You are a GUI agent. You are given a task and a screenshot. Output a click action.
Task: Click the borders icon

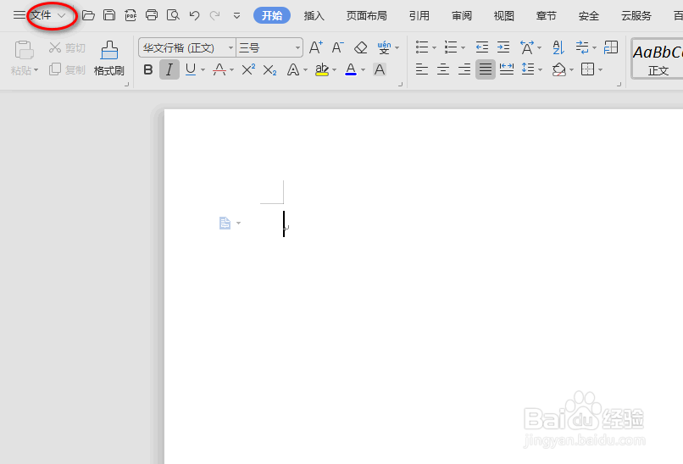pos(587,69)
